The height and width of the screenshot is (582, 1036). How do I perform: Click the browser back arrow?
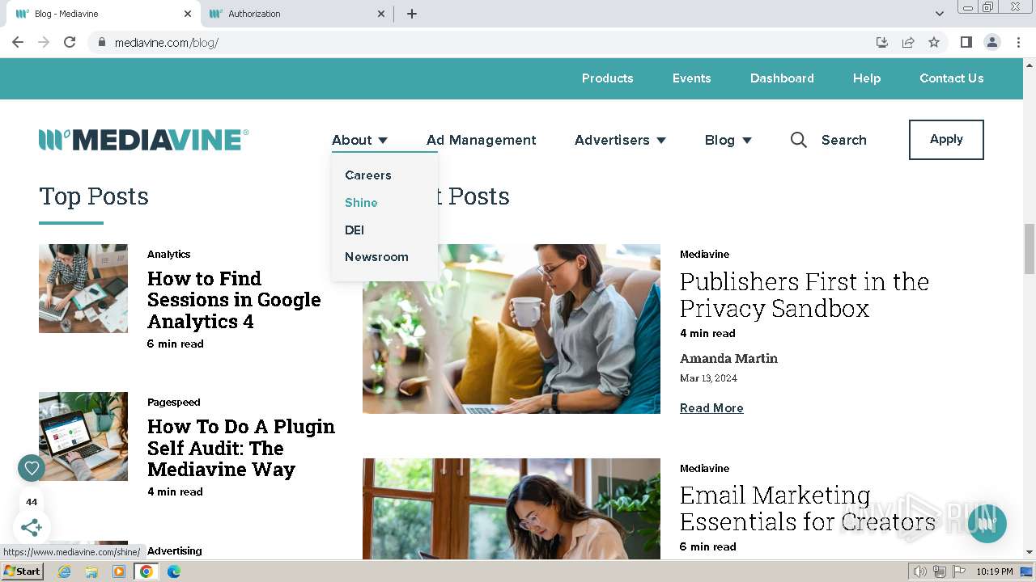pos(18,42)
